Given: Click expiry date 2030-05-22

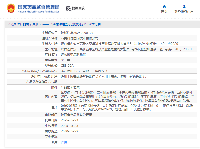Looking at the screenshot, I should coord(69,131).
